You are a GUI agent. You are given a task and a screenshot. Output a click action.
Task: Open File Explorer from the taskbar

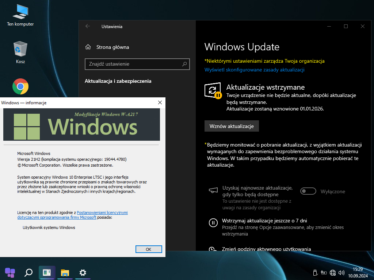pos(65,272)
